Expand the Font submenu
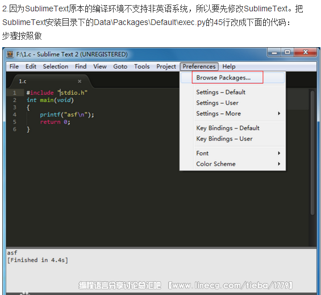 tap(232, 153)
